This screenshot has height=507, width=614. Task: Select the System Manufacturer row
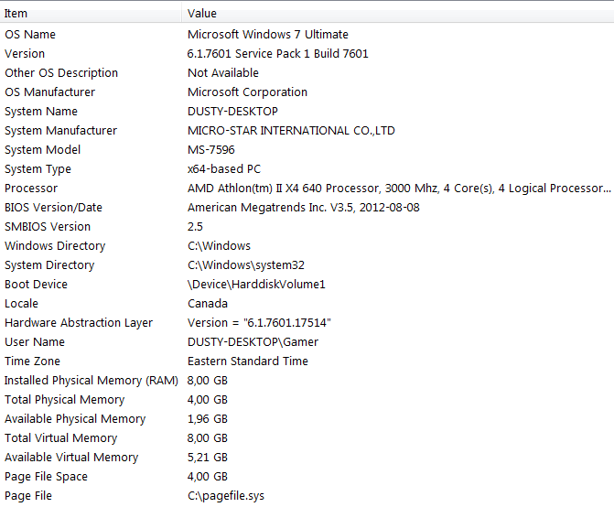(x=307, y=130)
